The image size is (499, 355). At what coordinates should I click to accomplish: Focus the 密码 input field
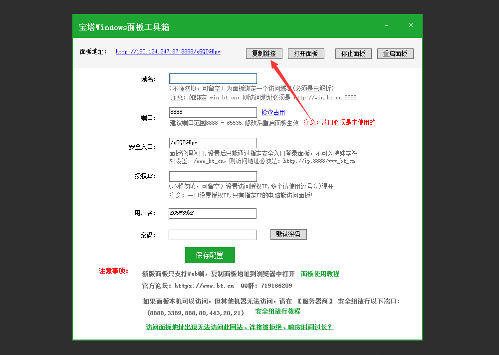coord(213,235)
